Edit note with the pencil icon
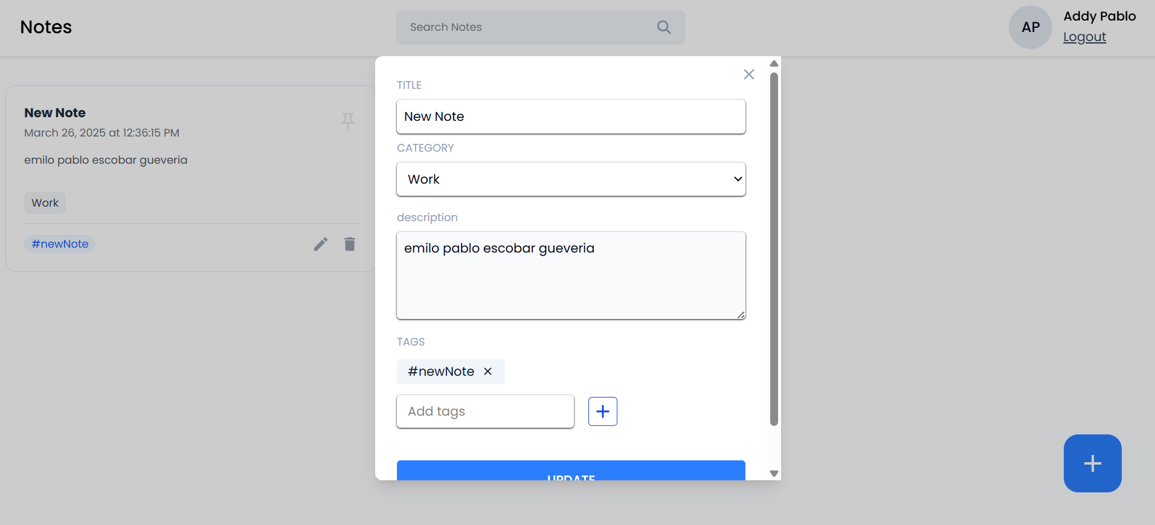Viewport: 1155px width, 525px height. point(321,244)
